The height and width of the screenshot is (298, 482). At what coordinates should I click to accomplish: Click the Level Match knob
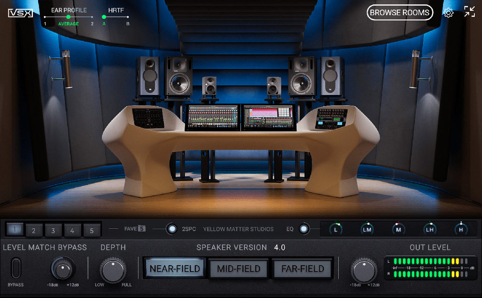coord(63,268)
